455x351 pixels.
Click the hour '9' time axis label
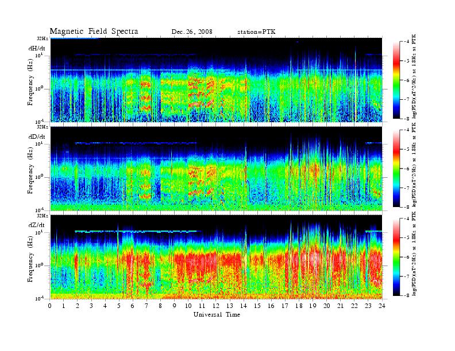coord(175,306)
